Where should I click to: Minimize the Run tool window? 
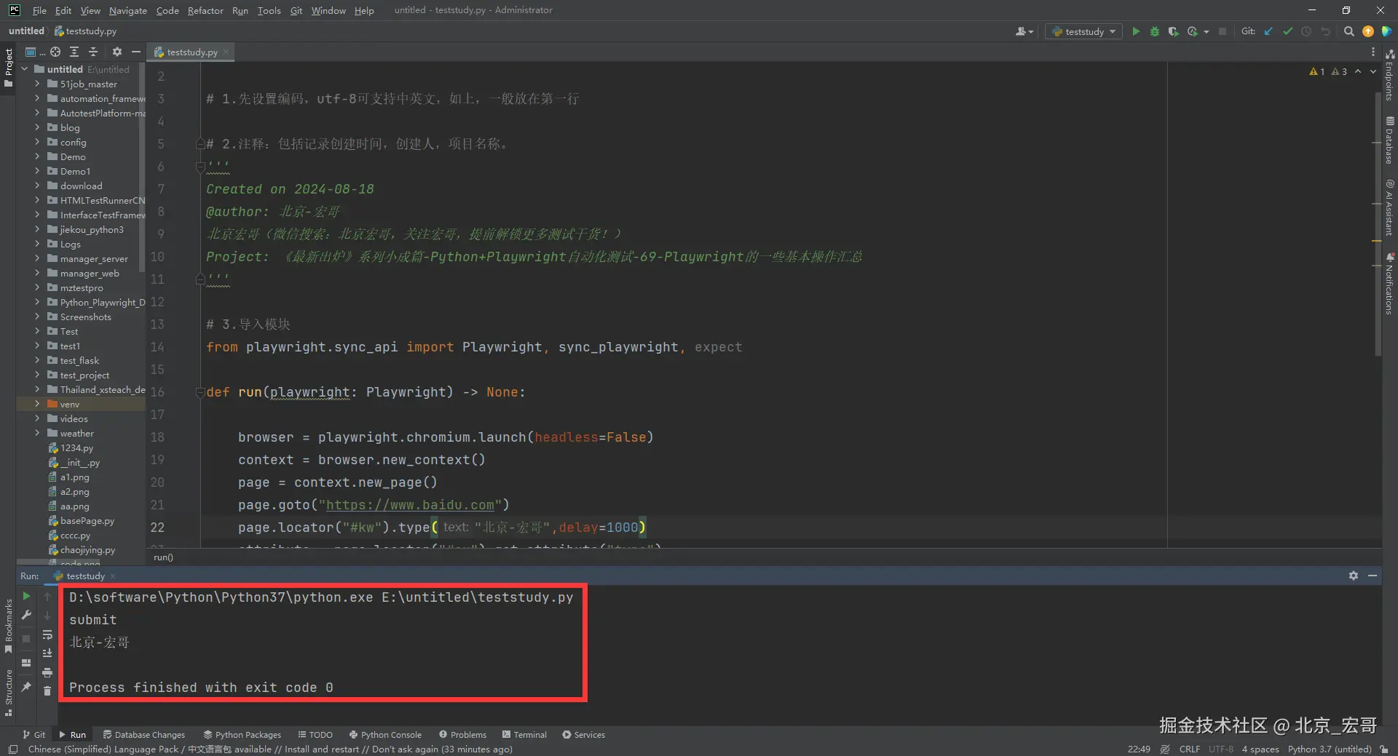[x=1373, y=576]
